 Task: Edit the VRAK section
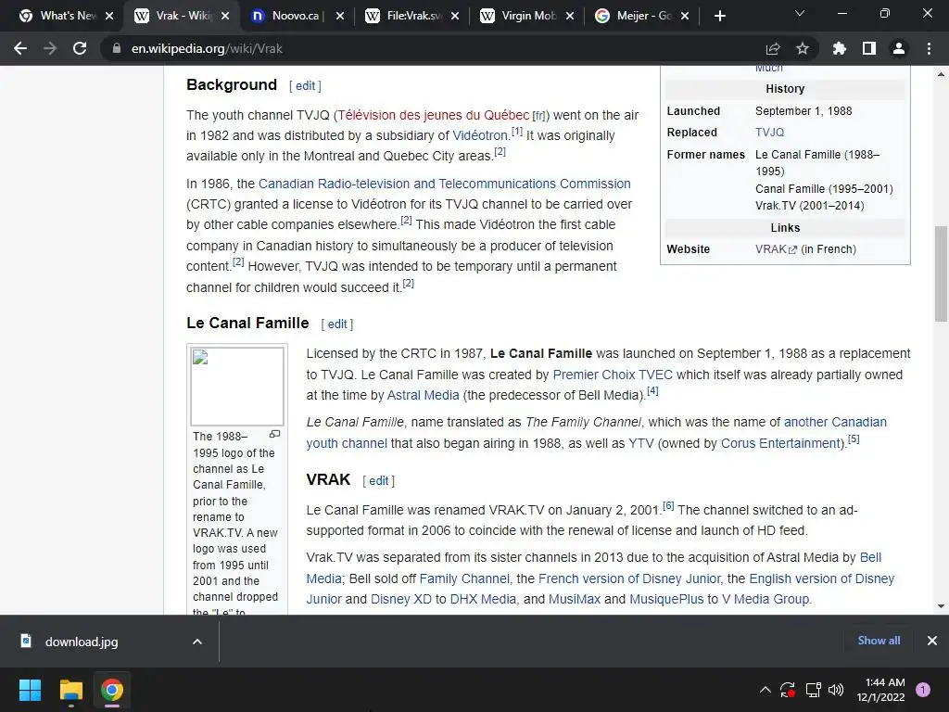379,481
